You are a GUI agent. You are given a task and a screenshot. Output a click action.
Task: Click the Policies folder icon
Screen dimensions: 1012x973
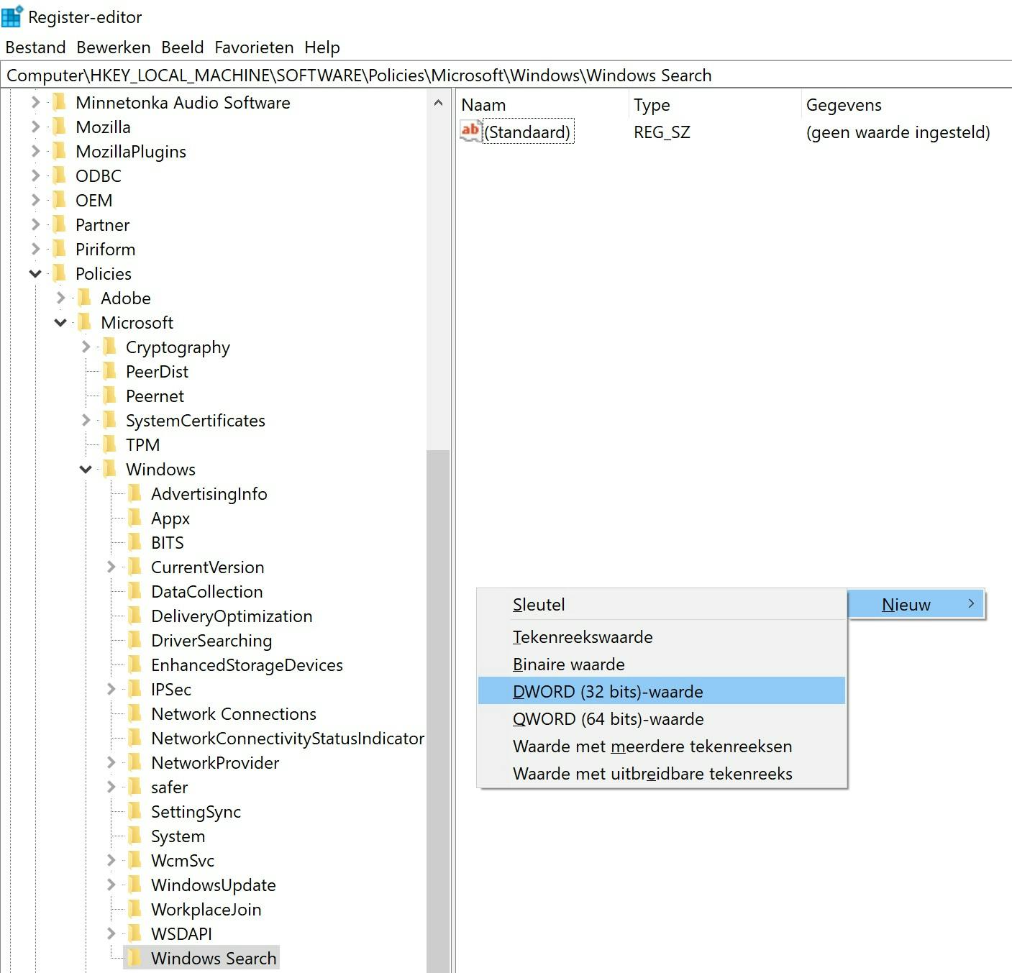(60, 273)
